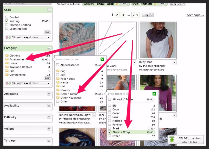Open the Clothing folder icon

7,56
